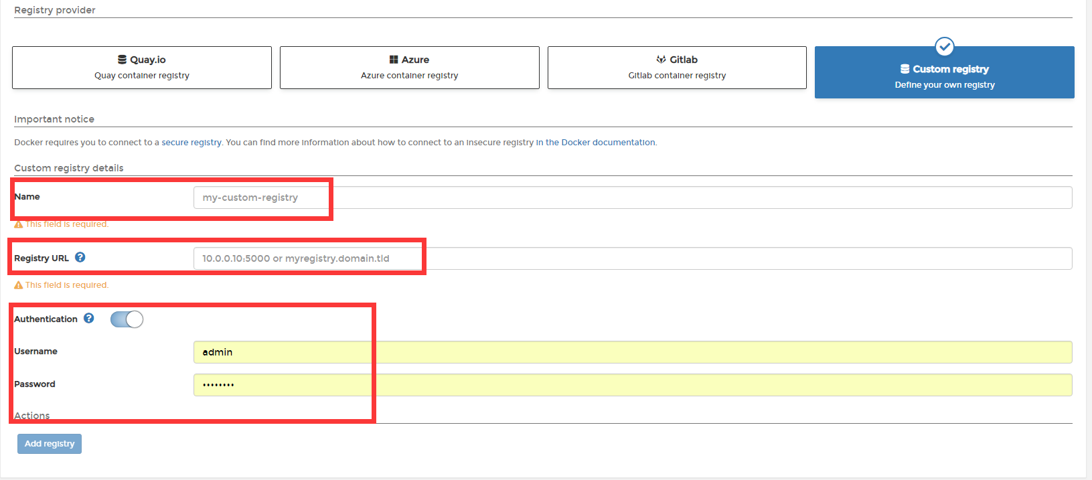Click the 'Define your own registry' subtitle

pyautogui.click(x=945, y=85)
